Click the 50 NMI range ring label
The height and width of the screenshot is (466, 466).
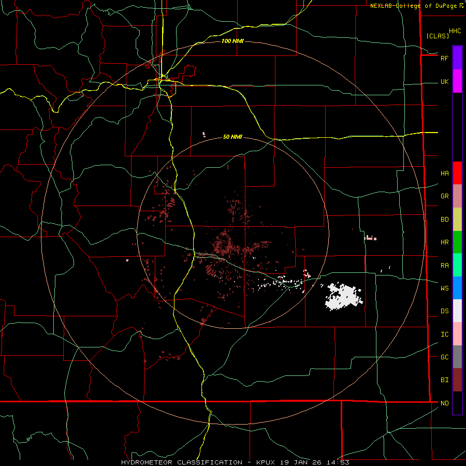(232, 137)
